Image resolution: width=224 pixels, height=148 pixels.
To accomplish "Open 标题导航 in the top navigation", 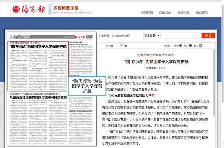I will coord(184,13).
